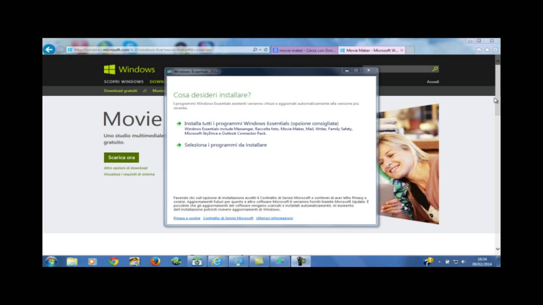The image size is (543, 305).
Task: Choose 'Seleziona i programmi da installare'
Action: click(225, 145)
